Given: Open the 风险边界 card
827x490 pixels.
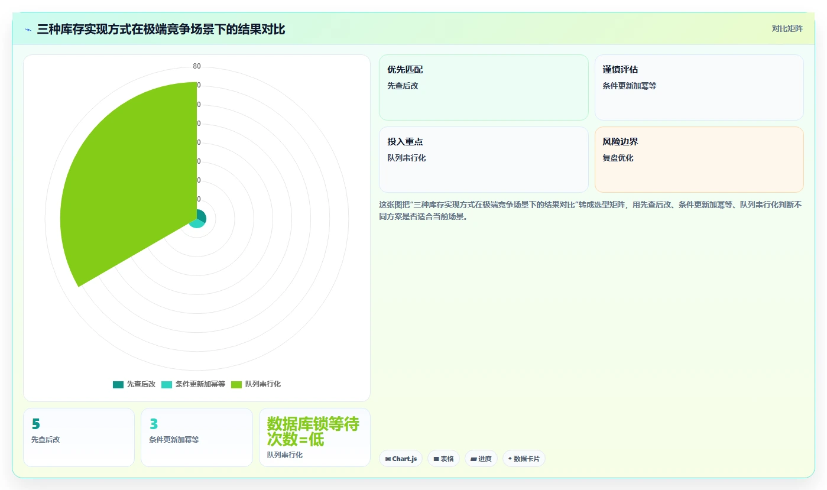Looking at the screenshot, I should [699, 160].
